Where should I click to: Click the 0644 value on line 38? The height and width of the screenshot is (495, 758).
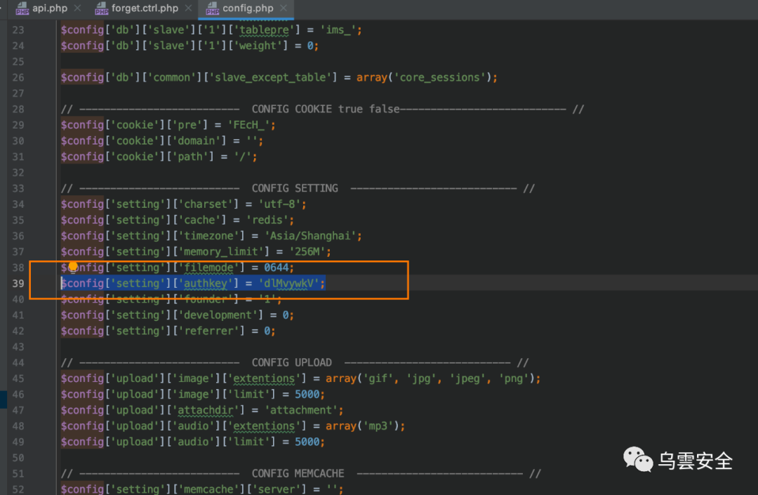coord(276,268)
